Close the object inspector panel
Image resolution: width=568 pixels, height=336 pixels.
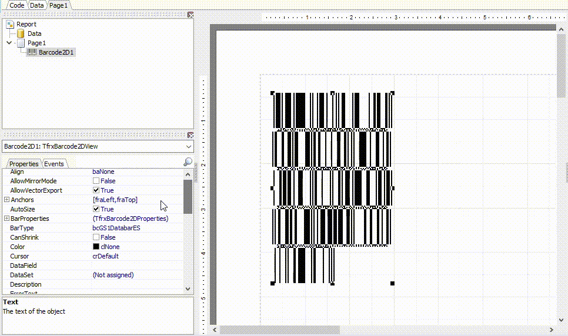(191, 135)
